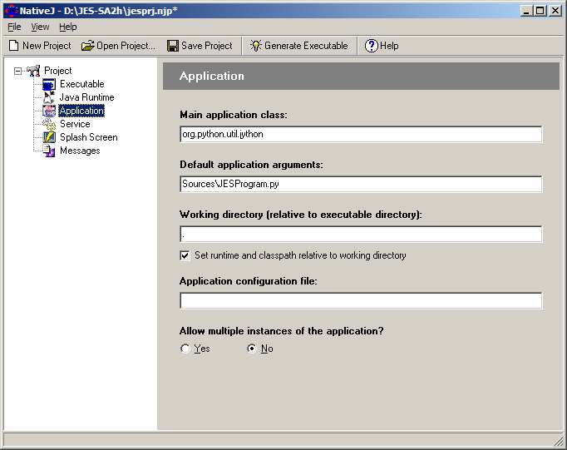The height and width of the screenshot is (450, 567).
Task: Click the Save Project floppy disk icon
Action: click(x=173, y=46)
